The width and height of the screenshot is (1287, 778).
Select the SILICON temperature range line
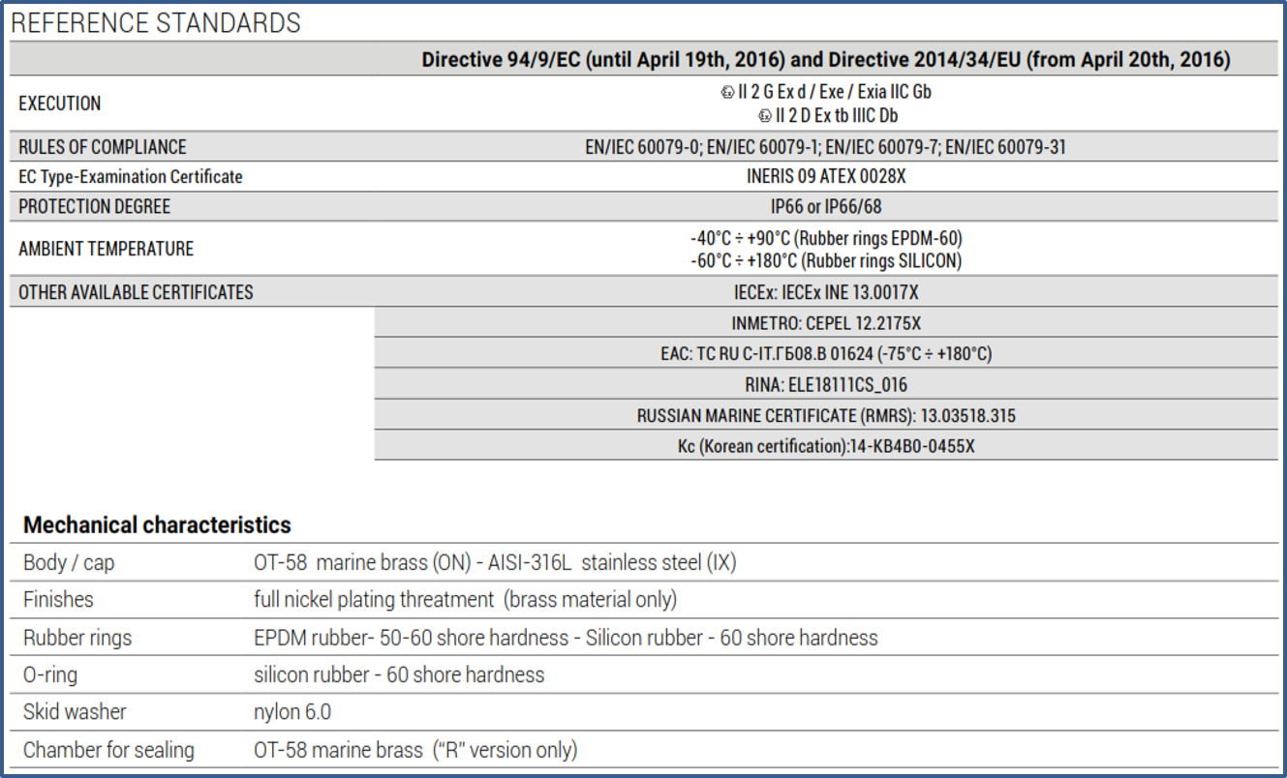[826, 260]
